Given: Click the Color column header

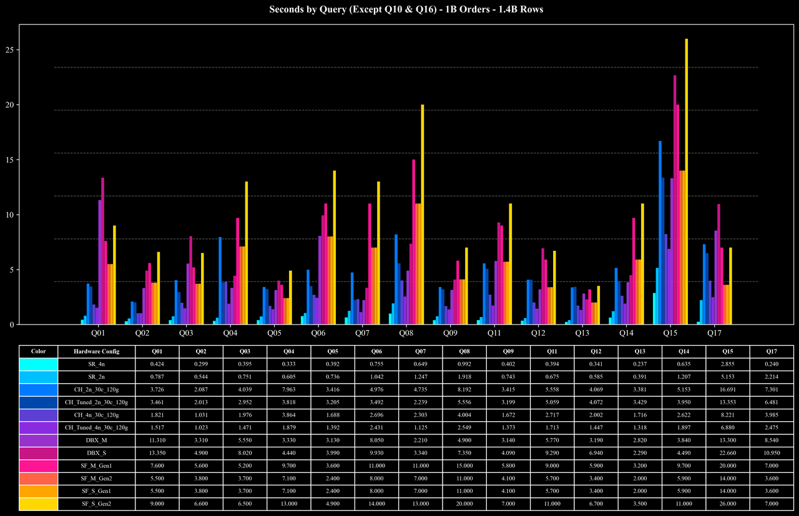Looking at the screenshot, I should (x=39, y=351).
